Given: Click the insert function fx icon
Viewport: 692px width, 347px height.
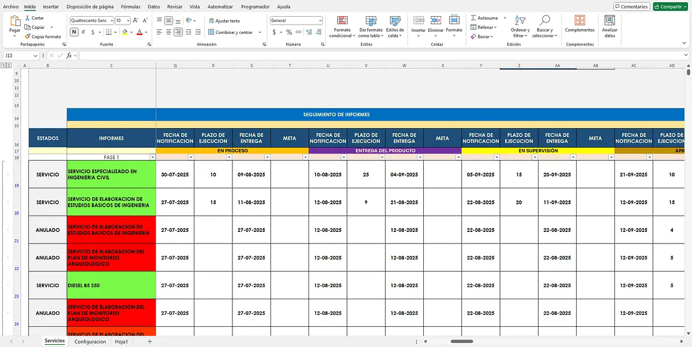Looking at the screenshot, I should 69,55.
